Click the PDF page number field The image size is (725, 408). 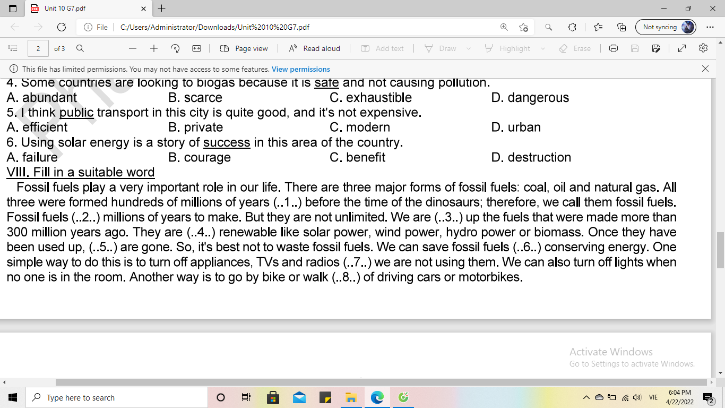click(38, 48)
